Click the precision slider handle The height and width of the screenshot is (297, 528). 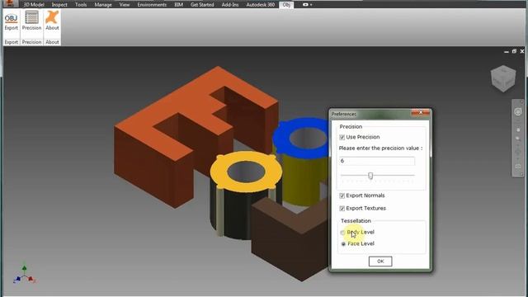point(370,176)
